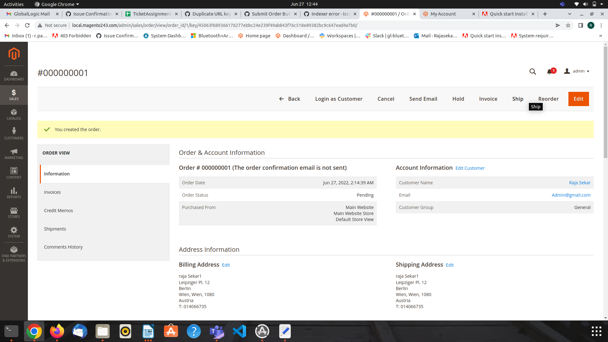Open notifications bell showing 1 alert

550,72
